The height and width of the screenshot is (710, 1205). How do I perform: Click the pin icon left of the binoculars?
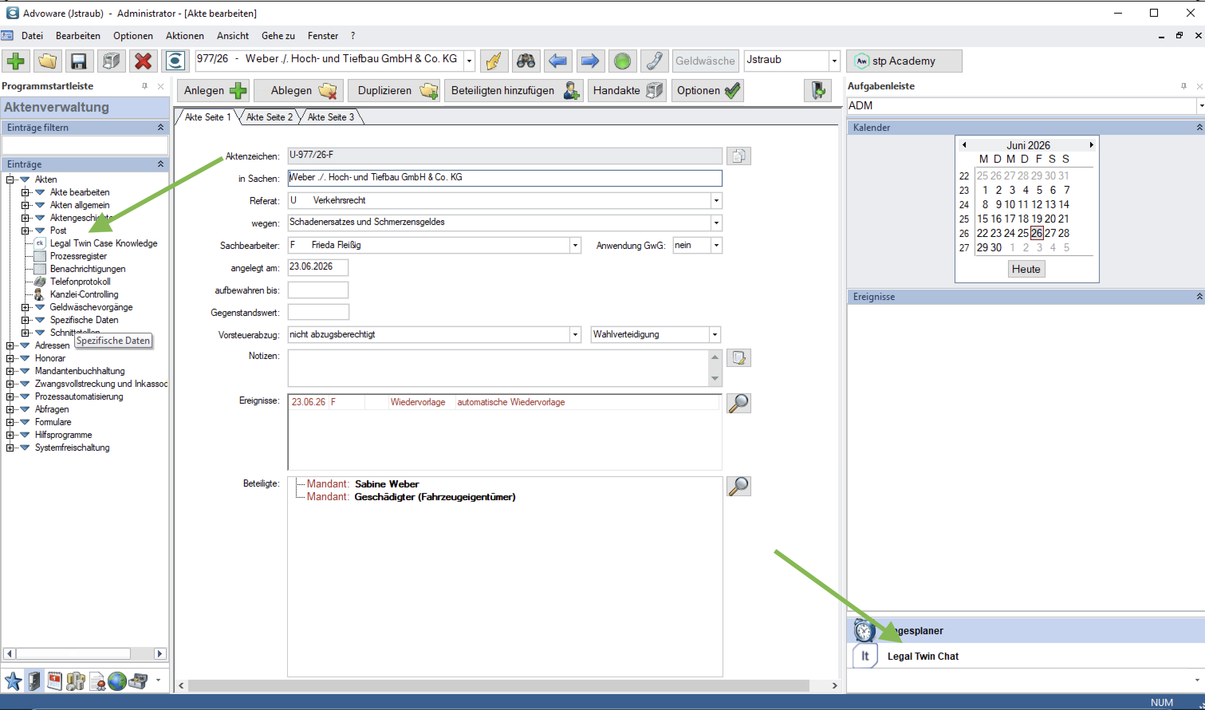click(494, 61)
